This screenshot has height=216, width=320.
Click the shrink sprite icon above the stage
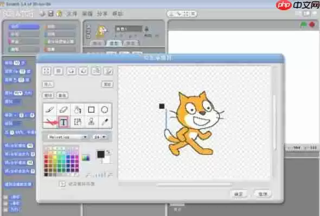(193, 14)
